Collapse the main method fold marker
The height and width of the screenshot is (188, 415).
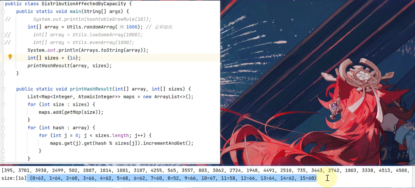(3, 11)
